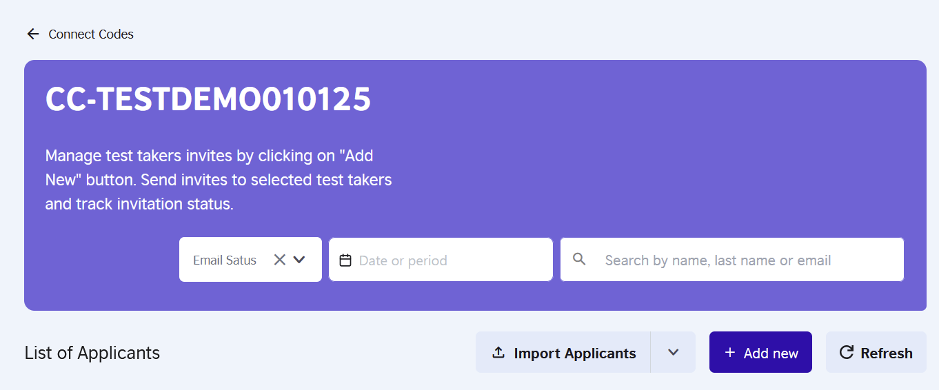Clear the Email Satus filter with X icon

pyautogui.click(x=279, y=260)
